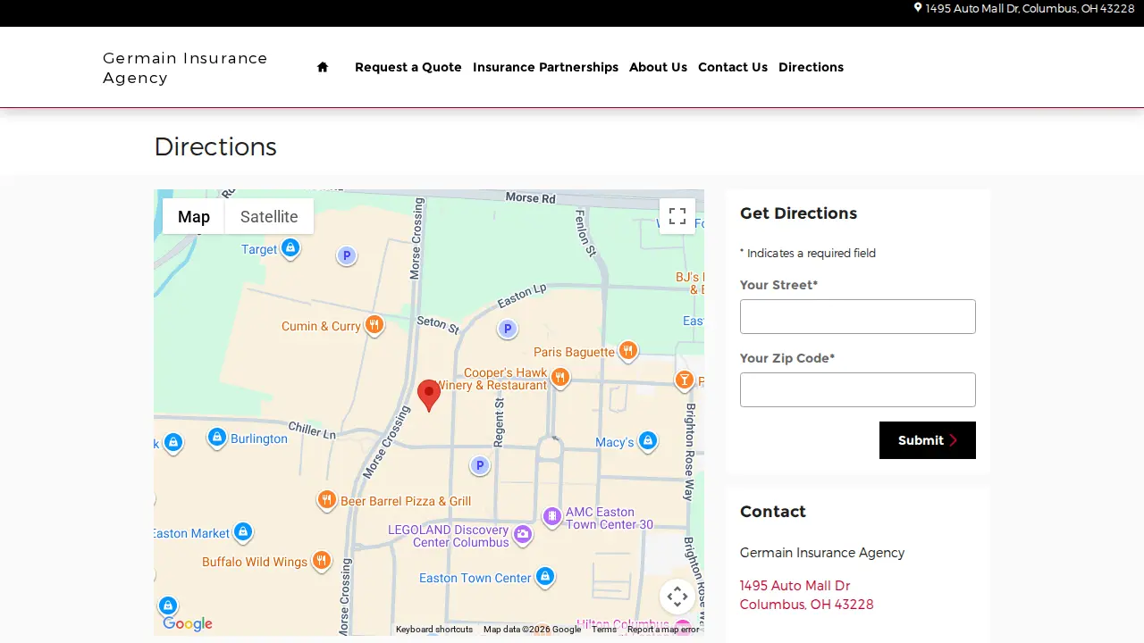
Task: Click the Target shopping marker
Action: 290,248
